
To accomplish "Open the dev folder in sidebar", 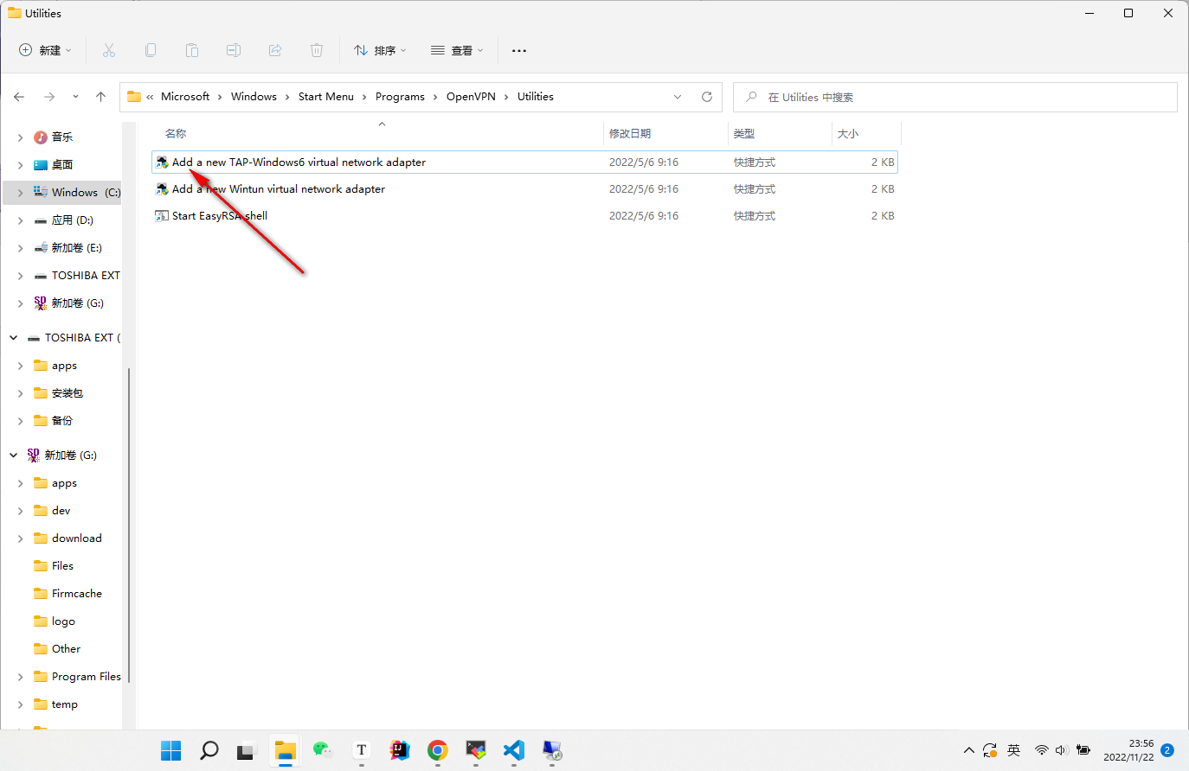I will click(61, 510).
